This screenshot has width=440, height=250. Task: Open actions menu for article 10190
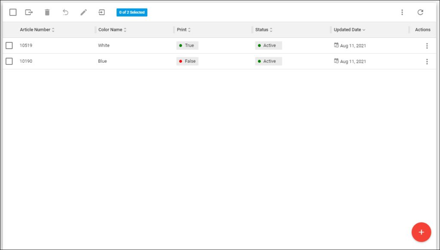[427, 61]
